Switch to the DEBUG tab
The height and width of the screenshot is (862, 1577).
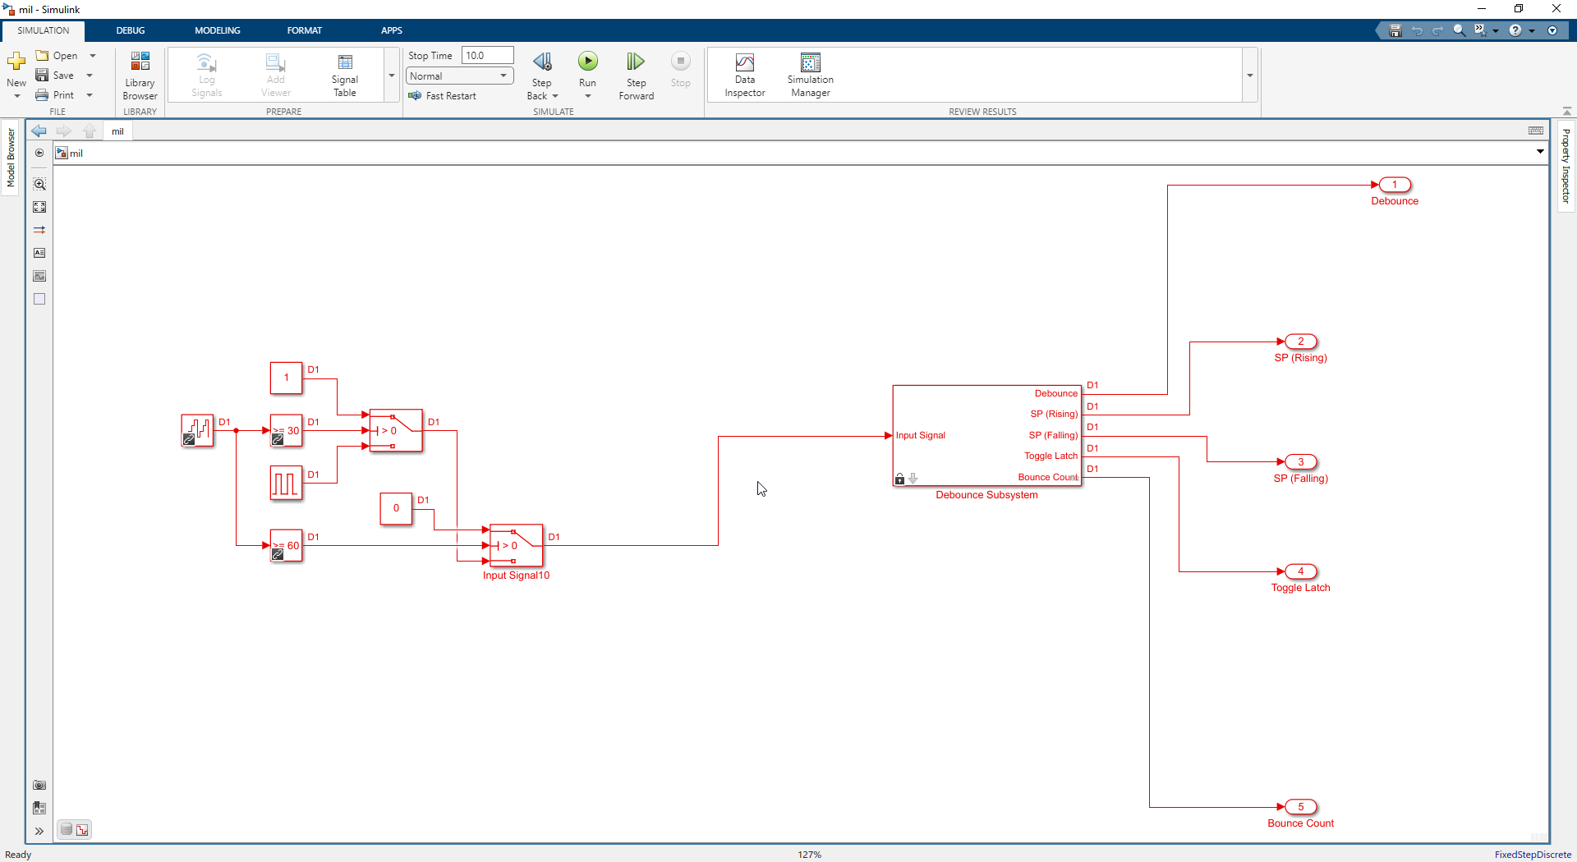(x=130, y=30)
